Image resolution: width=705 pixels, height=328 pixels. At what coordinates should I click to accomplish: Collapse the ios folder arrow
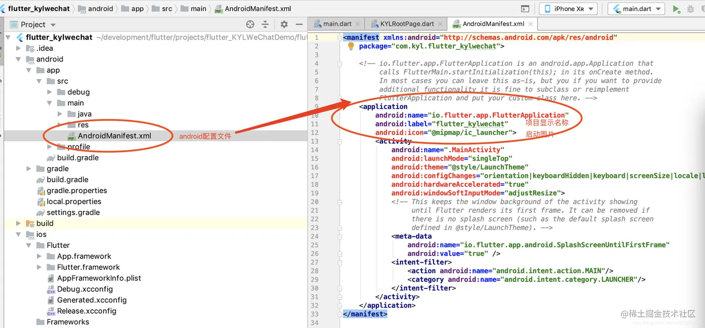click(x=19, y=234)
